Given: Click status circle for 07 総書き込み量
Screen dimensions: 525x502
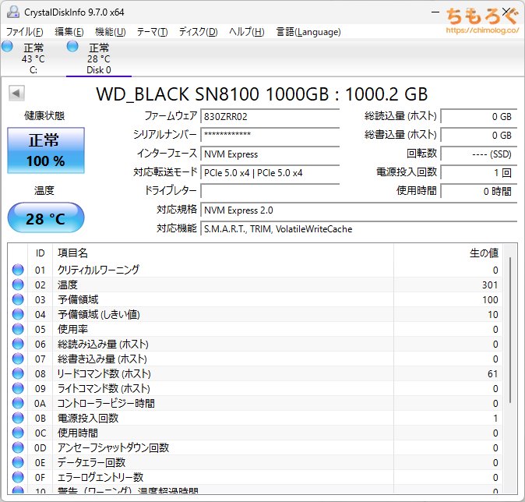Looking at the screenshot, I should (x=18, y=359).
